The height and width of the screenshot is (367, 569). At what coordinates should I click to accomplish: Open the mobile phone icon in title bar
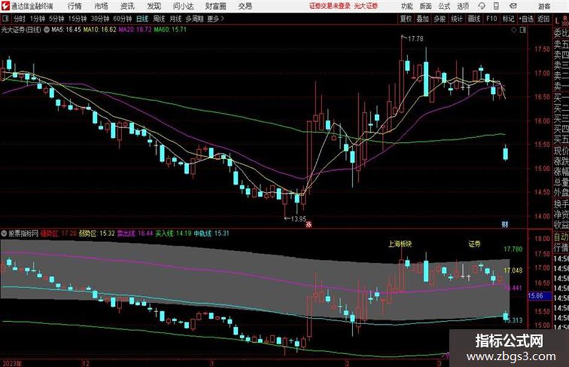point(496,6)
